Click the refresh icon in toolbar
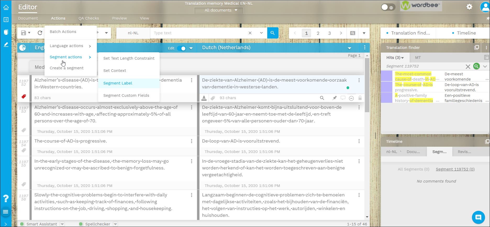Screen dimensions: 490x227 click(40, 33)
